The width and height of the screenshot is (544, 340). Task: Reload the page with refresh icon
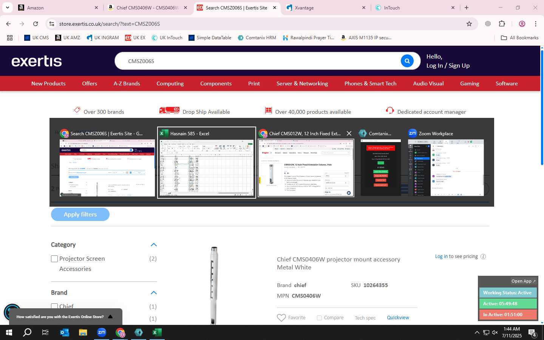tap(36, 24)
